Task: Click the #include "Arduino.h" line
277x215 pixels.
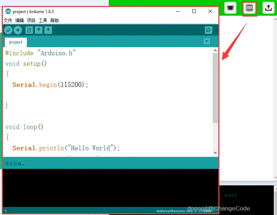Action: pyautogui.click(x=40, y=53)
